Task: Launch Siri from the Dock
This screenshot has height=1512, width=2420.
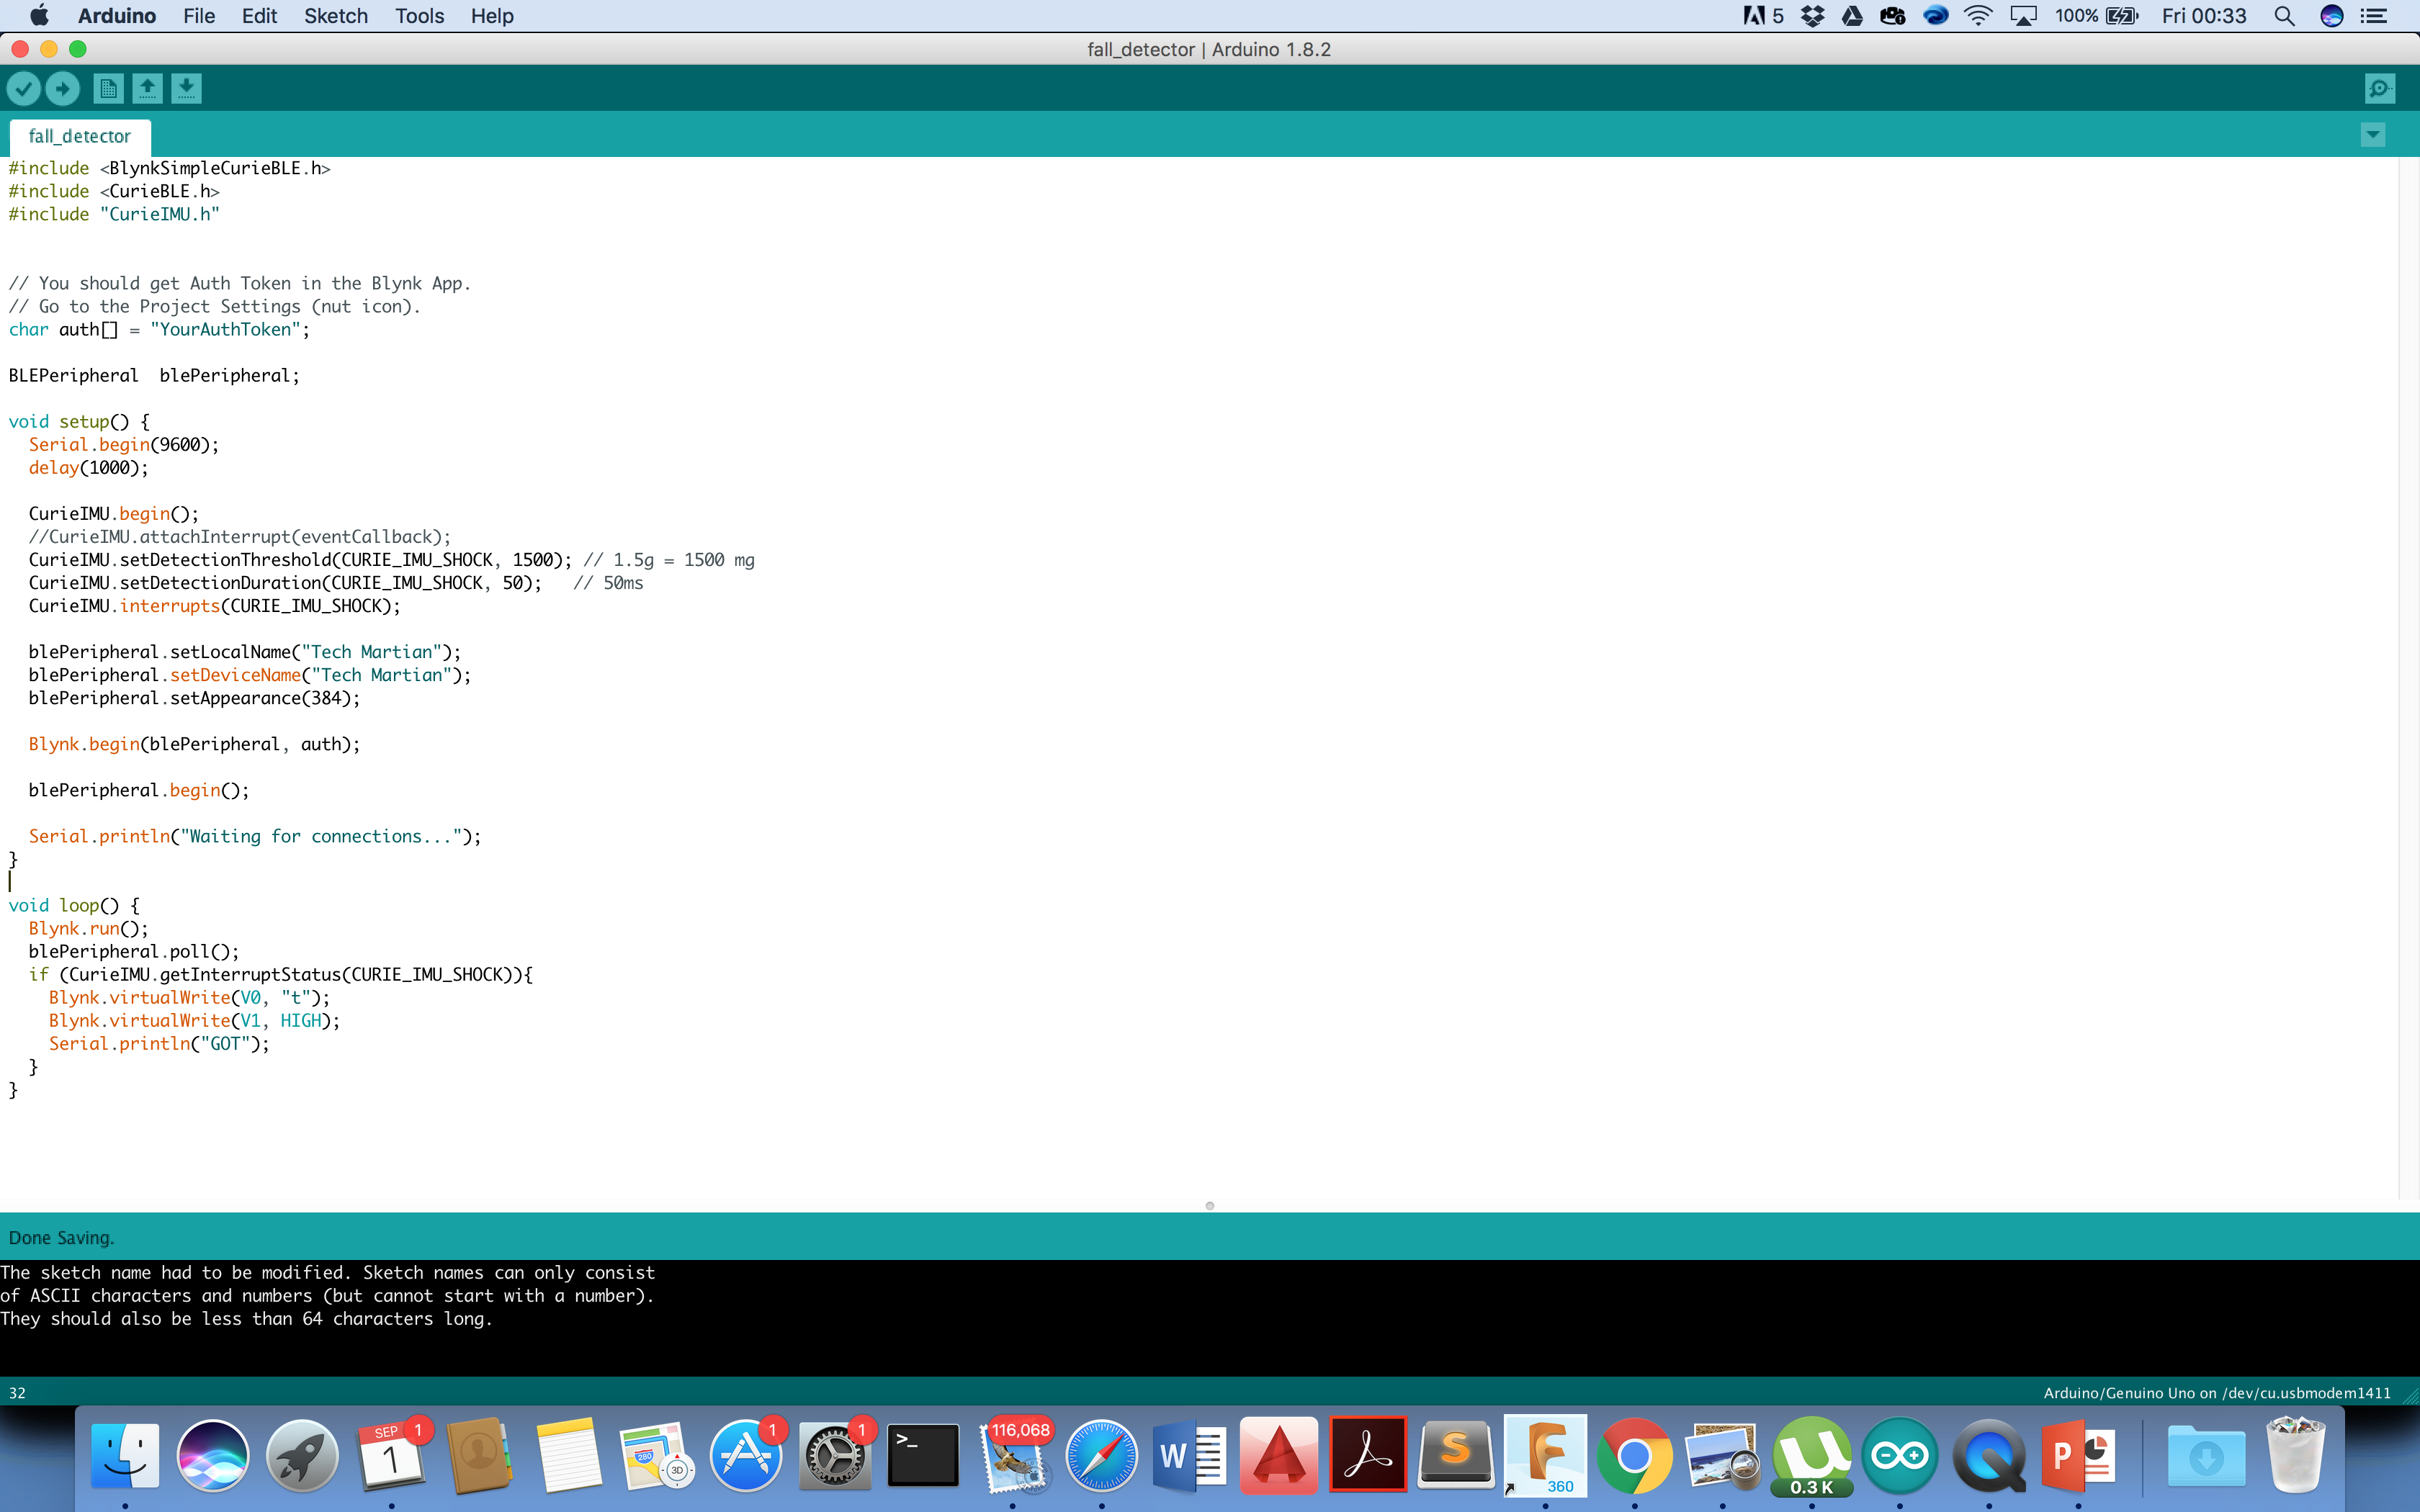Action: click(x=213, y=1456)
